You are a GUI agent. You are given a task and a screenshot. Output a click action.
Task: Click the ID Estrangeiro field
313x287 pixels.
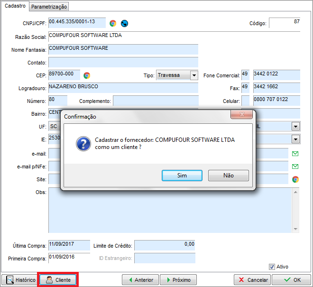[165, 258]
